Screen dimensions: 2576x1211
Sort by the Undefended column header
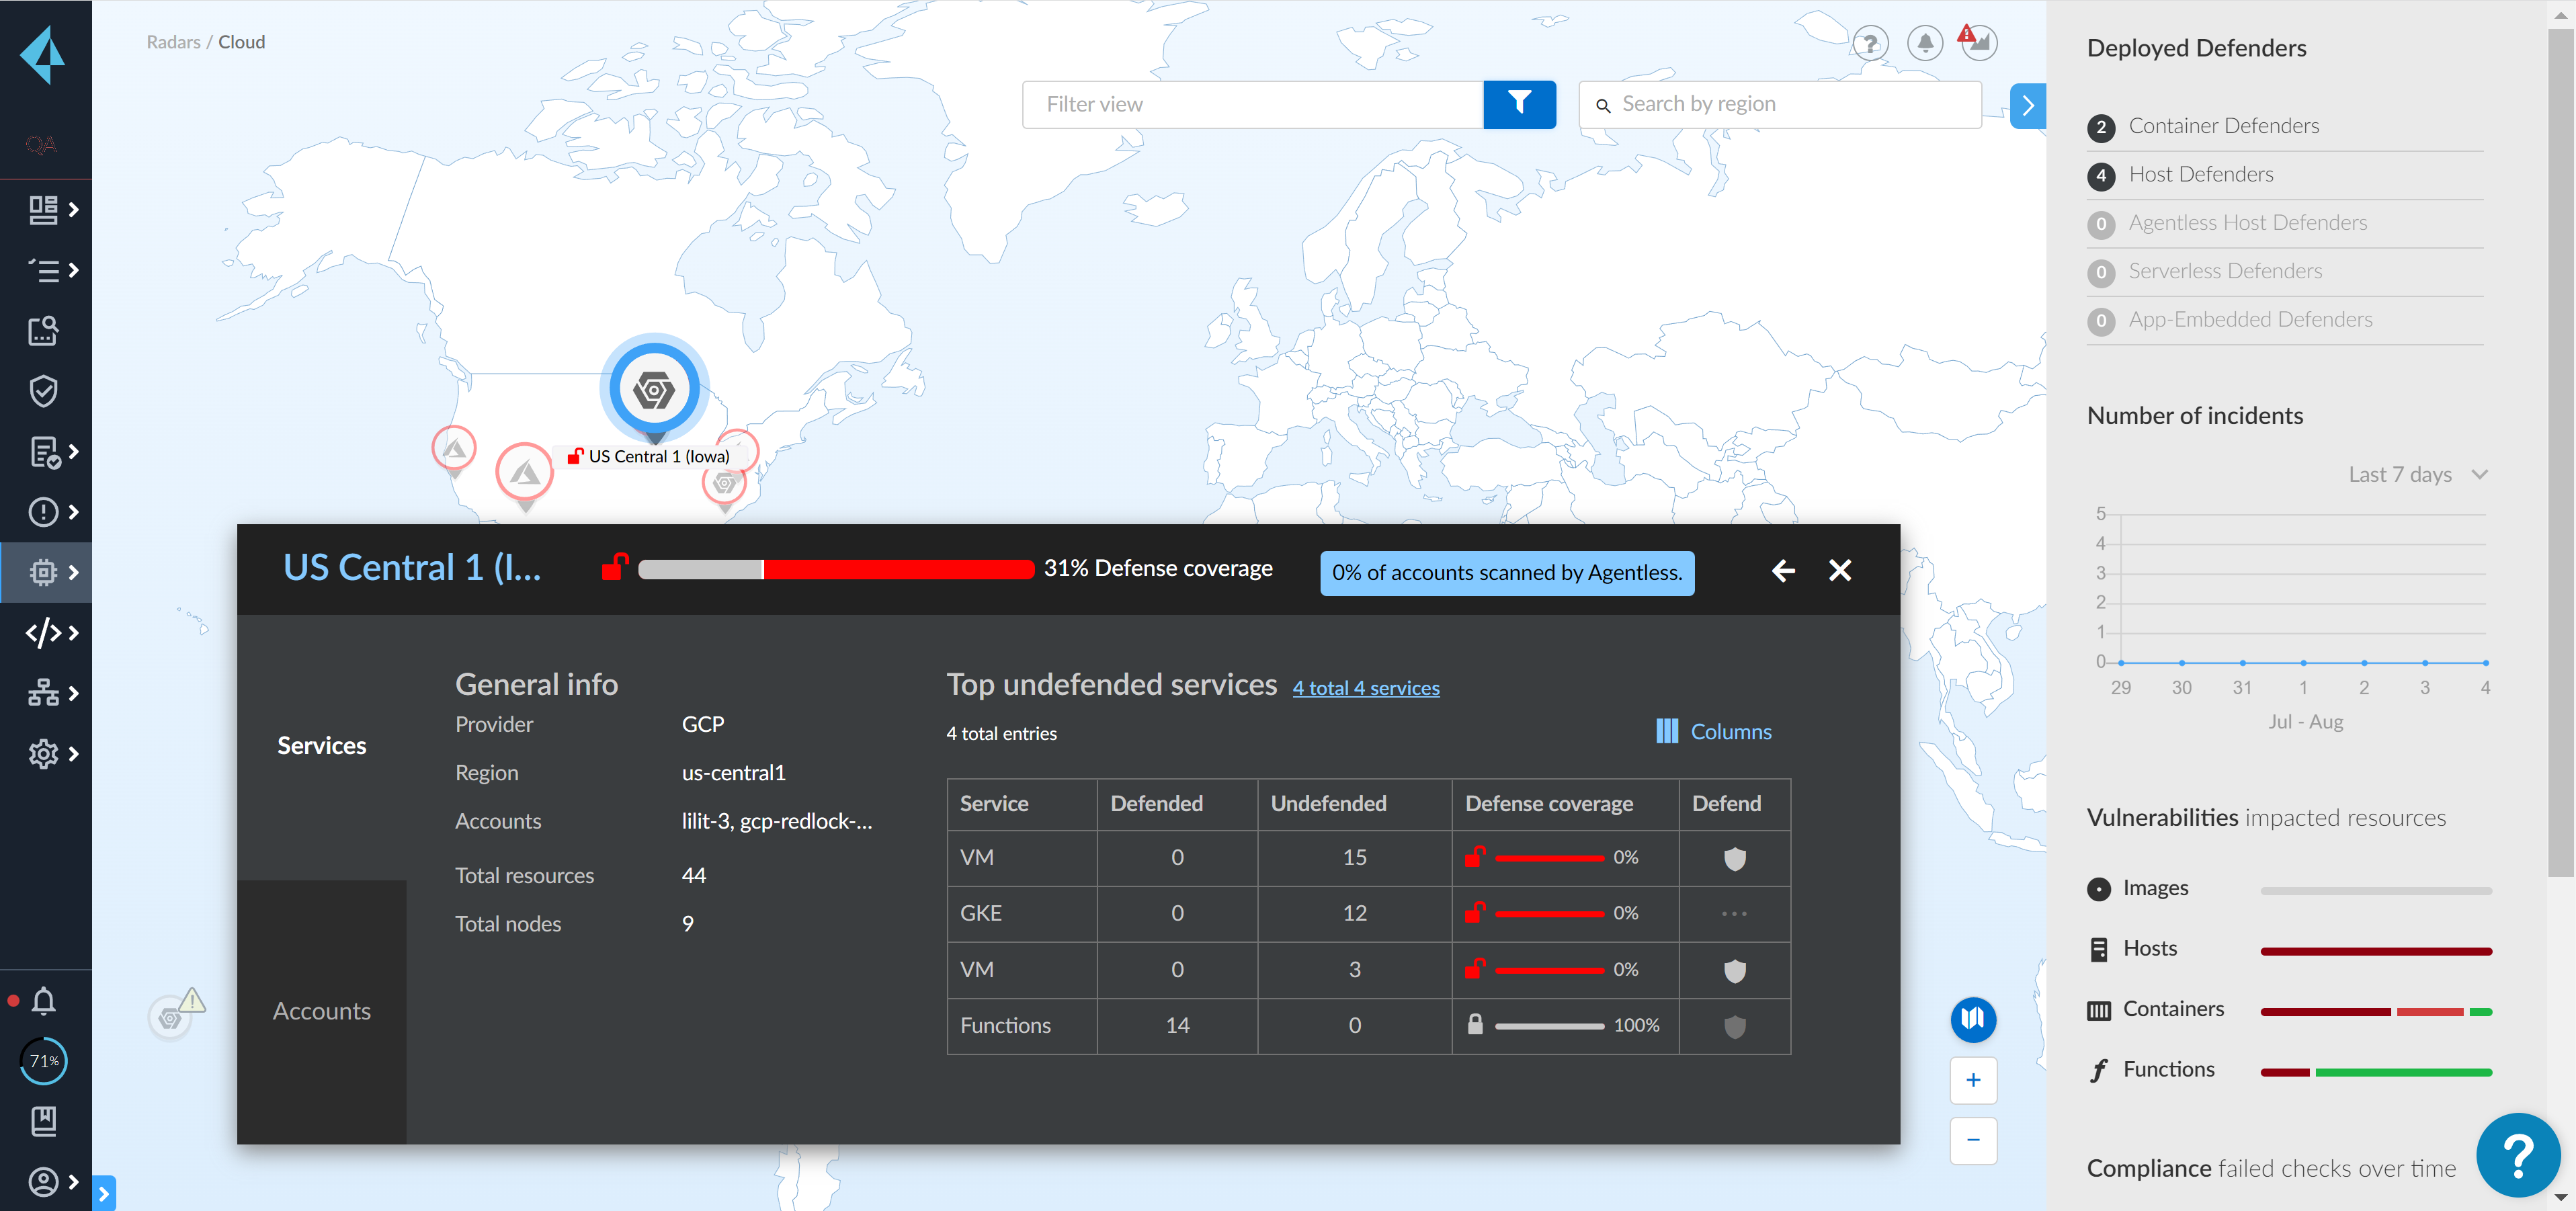(1354, 804)
